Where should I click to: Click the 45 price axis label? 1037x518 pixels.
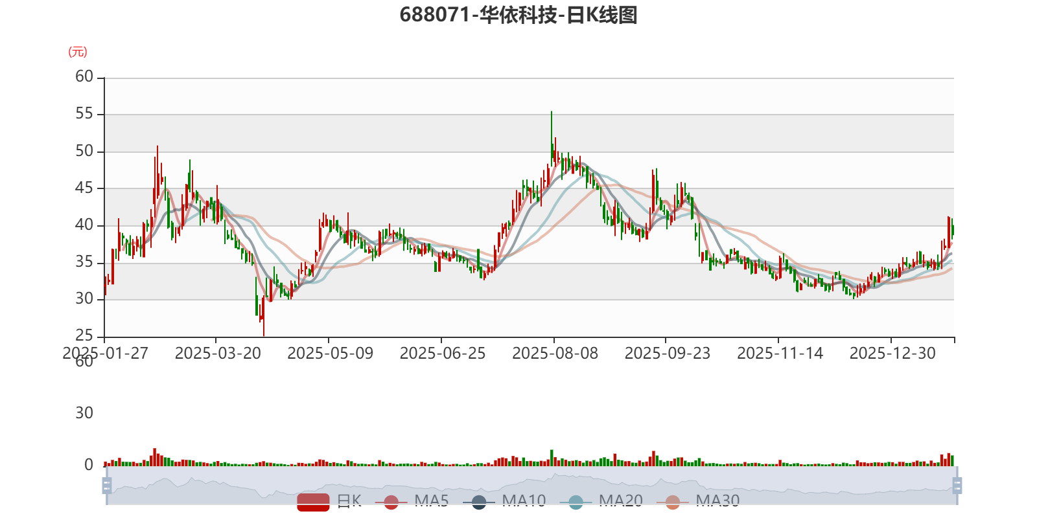pyautogui.click(x=84, y=188)
